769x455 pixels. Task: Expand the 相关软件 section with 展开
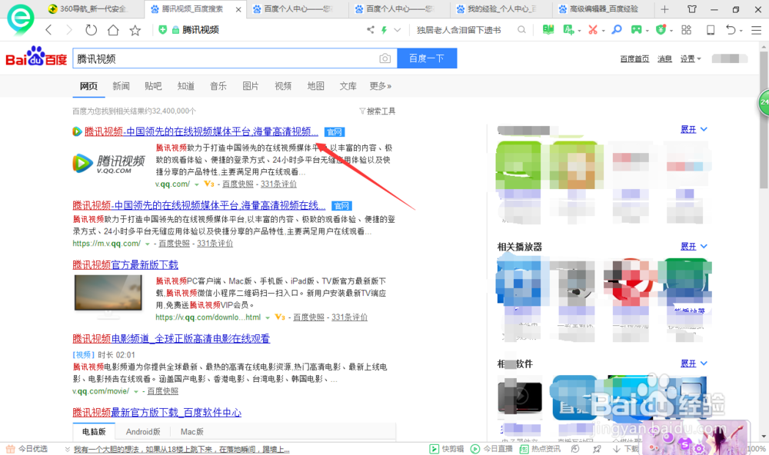pyautogui.click(x=694, y=364)
